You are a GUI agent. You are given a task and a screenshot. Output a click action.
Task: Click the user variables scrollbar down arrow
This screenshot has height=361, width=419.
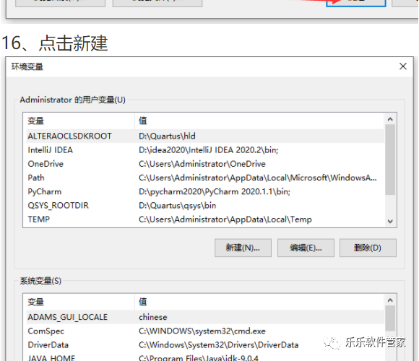(x=390, y=221)
